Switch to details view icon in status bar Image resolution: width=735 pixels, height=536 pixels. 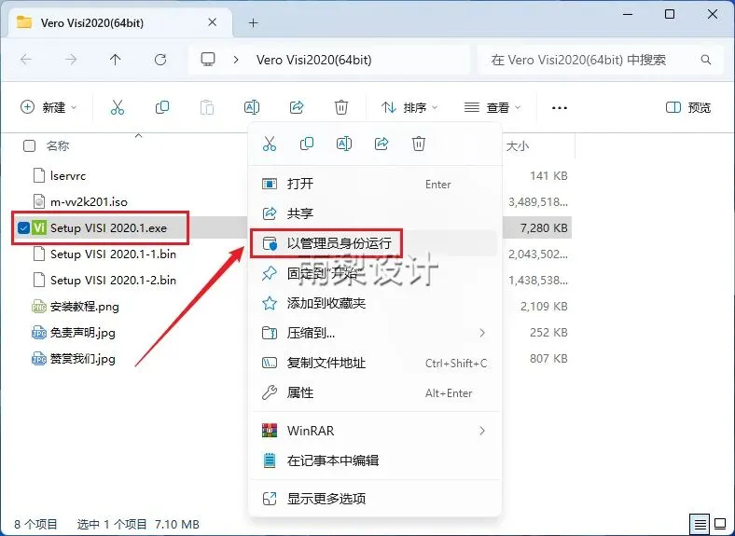pos(700,524)
